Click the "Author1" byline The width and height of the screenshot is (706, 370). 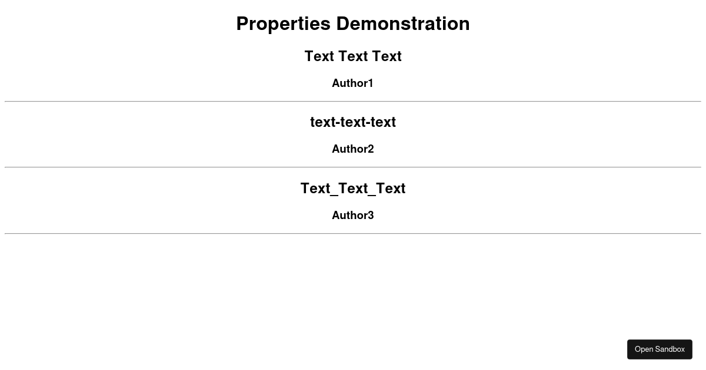point(352,83)
